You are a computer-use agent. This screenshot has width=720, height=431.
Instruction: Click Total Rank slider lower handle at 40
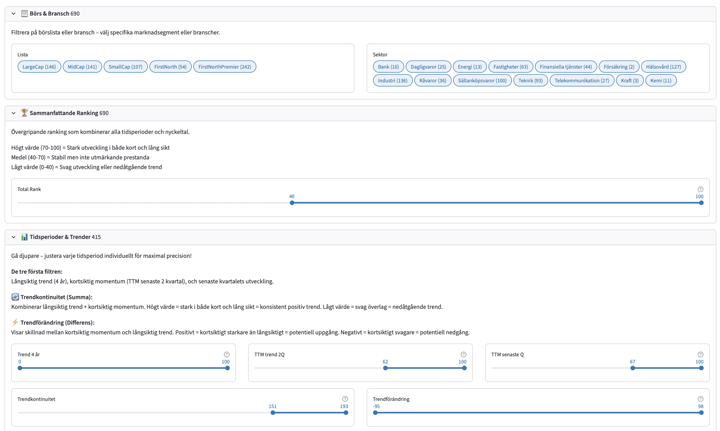pyautogui.click(x=292, y=203)
